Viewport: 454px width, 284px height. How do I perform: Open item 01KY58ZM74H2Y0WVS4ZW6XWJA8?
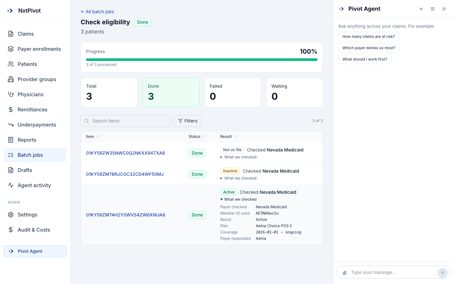[x=125, y=215]
